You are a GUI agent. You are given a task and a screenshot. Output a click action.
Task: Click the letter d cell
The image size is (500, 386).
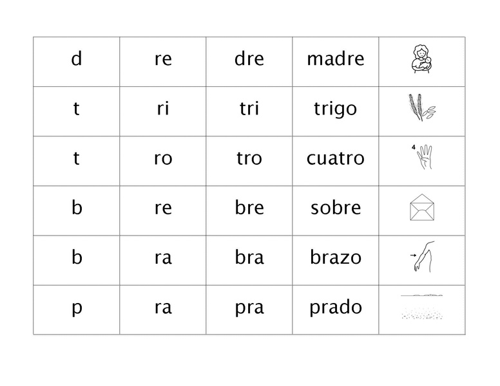pyautogui.click(x=77, y=62)
